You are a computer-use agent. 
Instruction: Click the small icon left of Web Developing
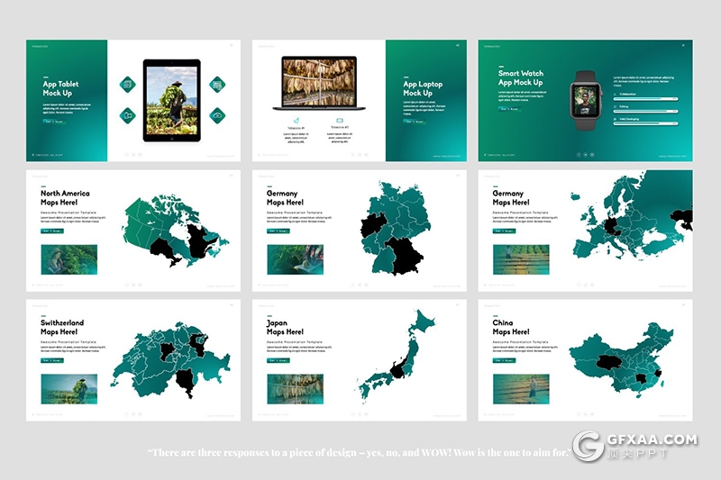pyautogui.click(x=614, y=118)
